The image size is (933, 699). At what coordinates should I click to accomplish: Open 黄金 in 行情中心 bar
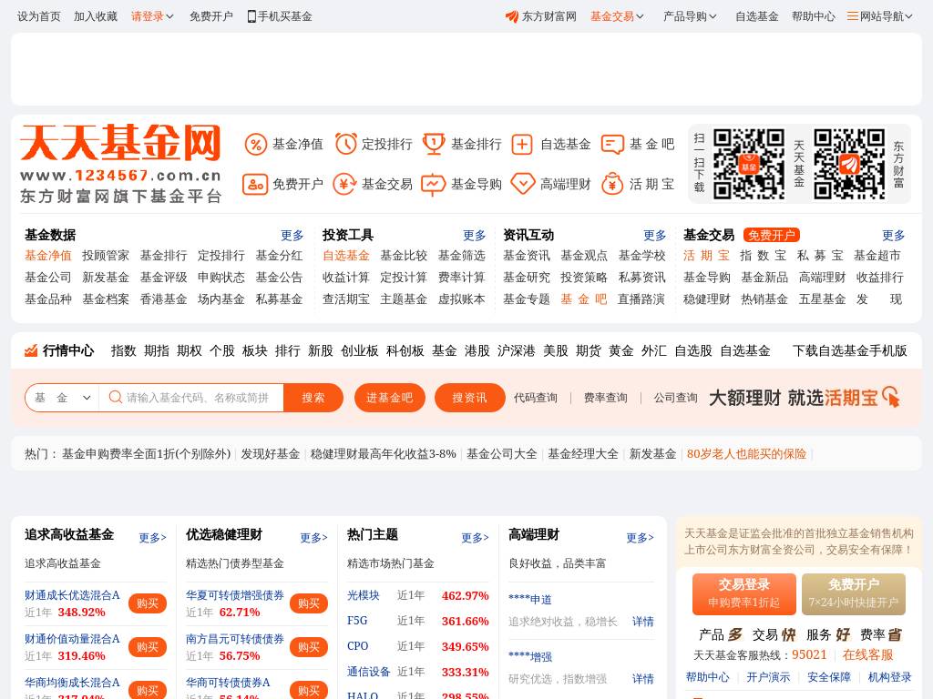point(620,350)
